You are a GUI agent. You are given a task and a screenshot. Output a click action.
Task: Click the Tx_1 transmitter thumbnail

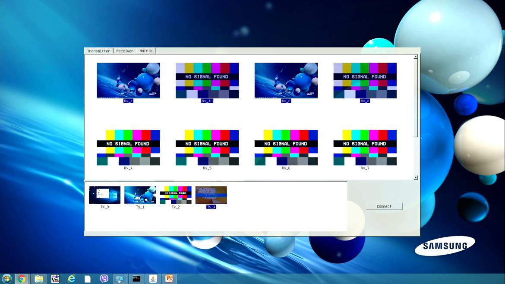pyautogui.click(x=140, y=195)
